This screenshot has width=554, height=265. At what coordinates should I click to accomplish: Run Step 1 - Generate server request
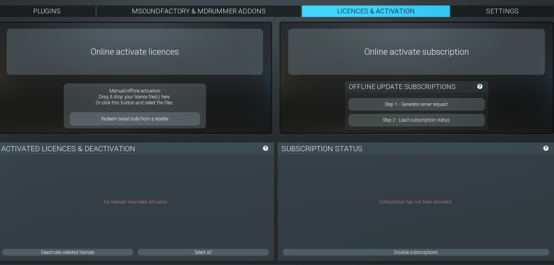[x=416, y=104]
